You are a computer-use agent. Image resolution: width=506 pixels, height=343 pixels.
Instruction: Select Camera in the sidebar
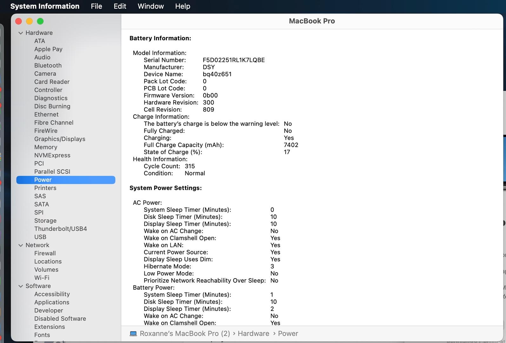click(45, 74)
